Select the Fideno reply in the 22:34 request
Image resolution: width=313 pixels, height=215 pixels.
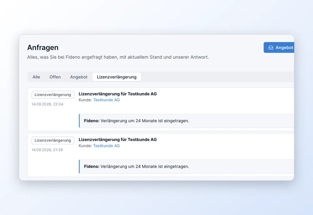(x=186, y=121)
